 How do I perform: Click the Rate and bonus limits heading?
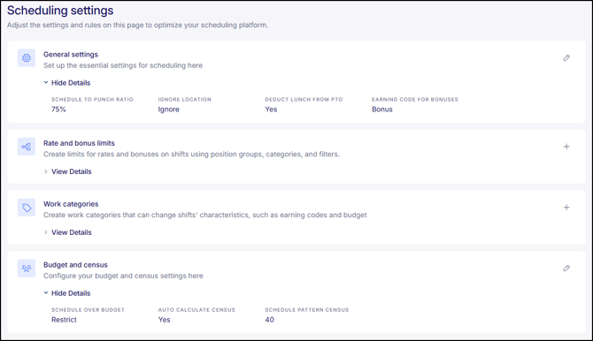[x=79, y=143]
